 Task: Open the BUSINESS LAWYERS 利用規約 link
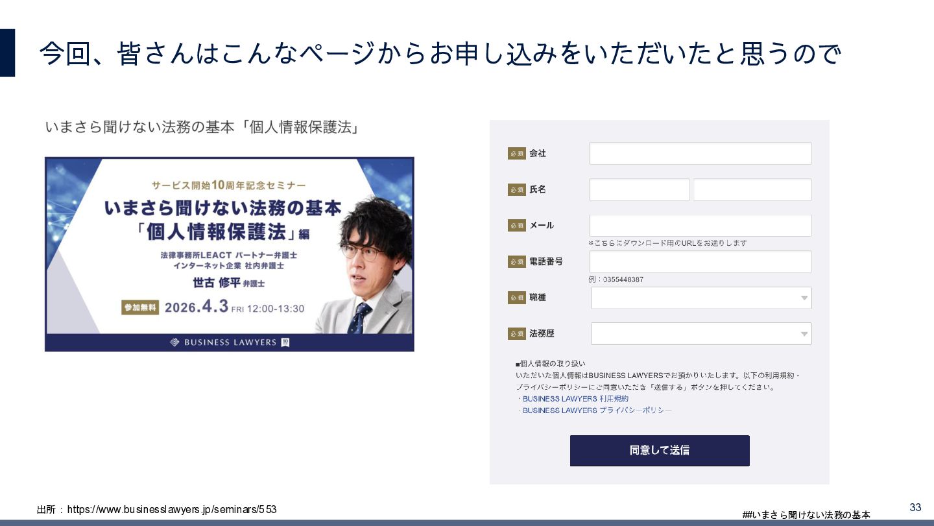(575, 399)
